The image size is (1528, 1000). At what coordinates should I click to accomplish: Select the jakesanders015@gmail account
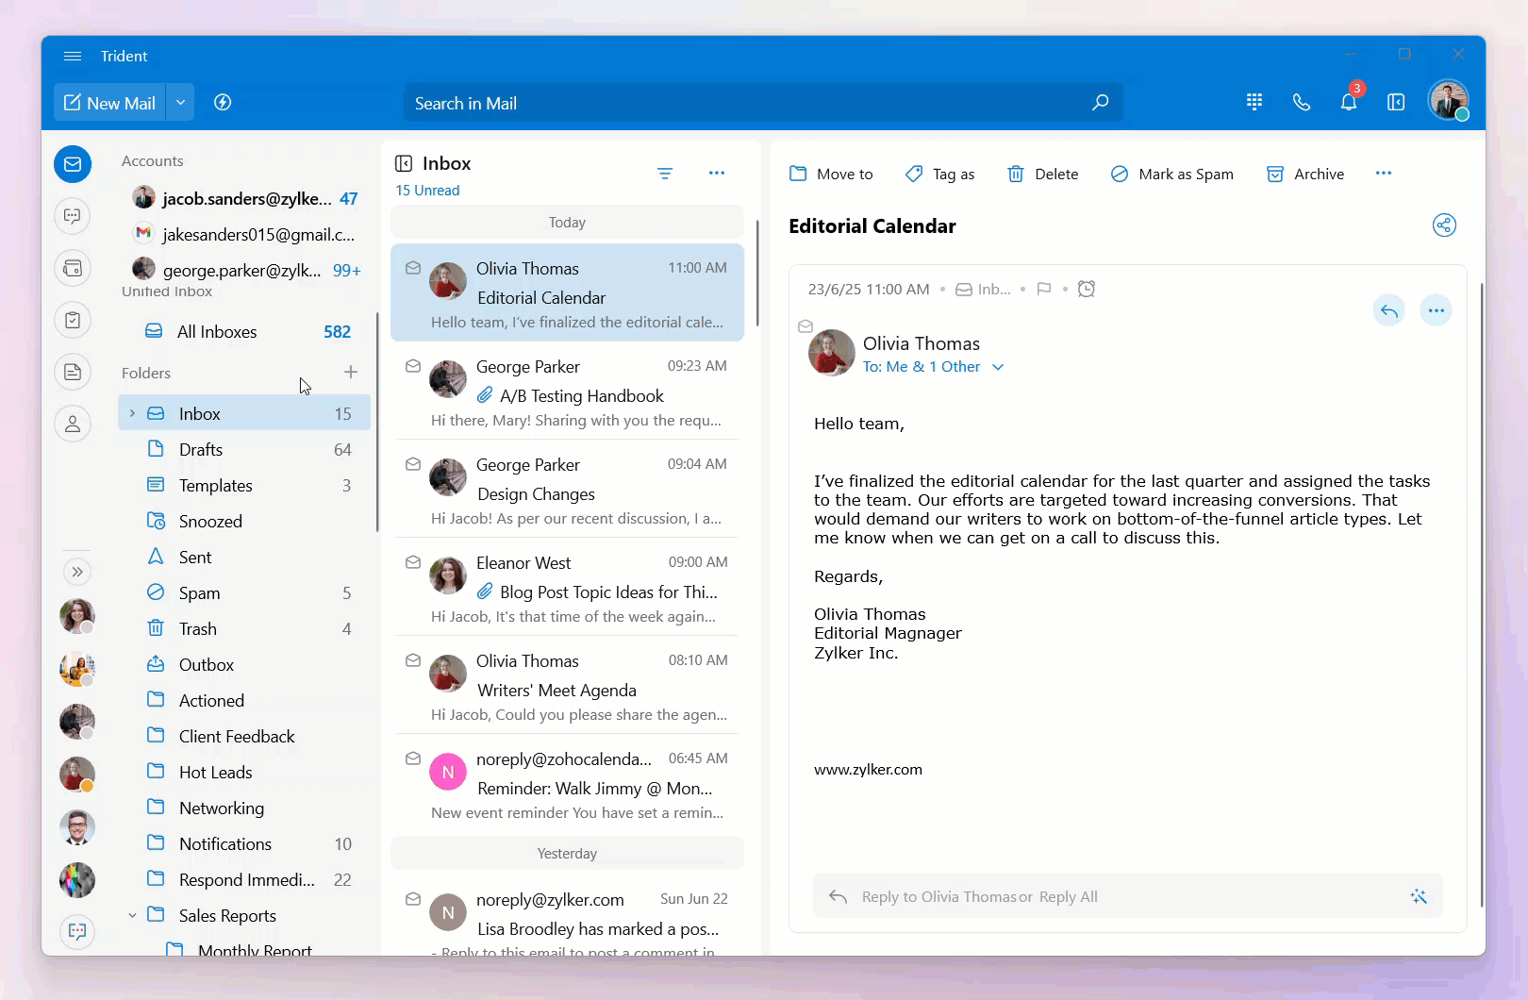(x=245, y=234)
